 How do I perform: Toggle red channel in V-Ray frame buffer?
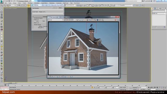pos(67,20)
